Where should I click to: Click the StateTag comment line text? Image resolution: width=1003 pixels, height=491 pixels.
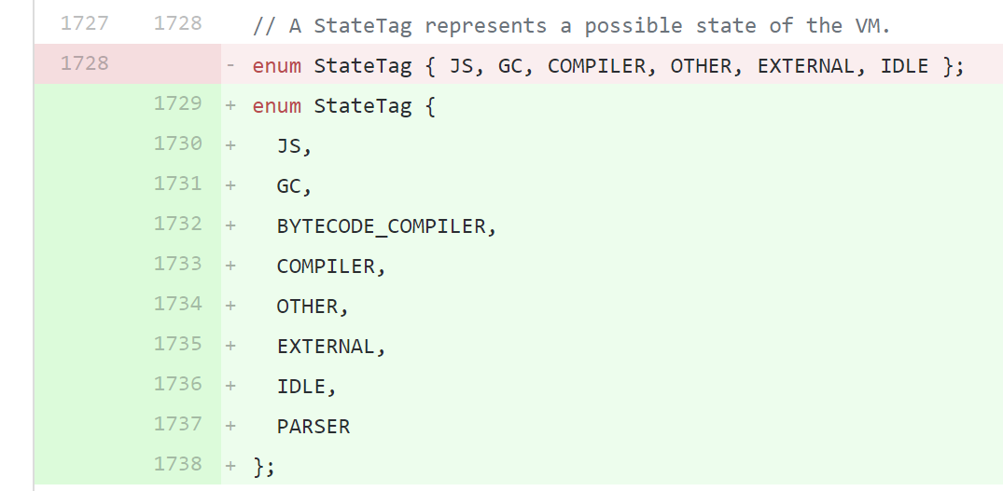point(572,26)
